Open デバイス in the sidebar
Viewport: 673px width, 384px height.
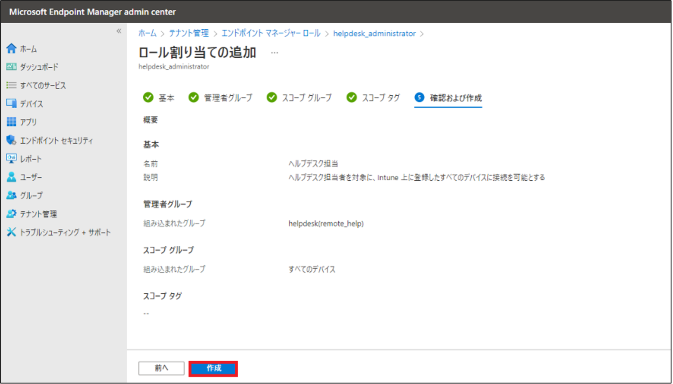[x=31, y=104]
